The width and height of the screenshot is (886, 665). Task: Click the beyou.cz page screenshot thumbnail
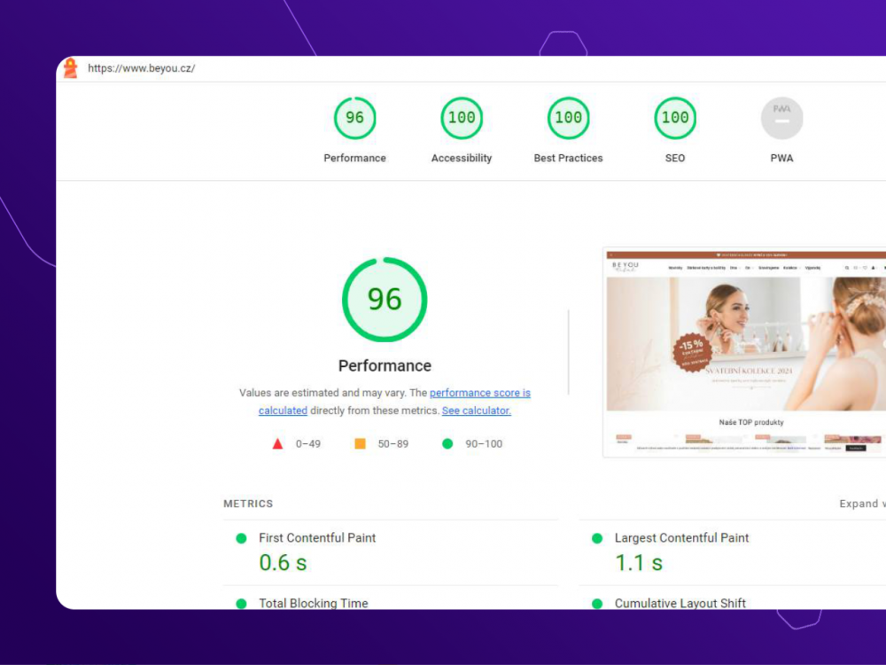point(744,352)
